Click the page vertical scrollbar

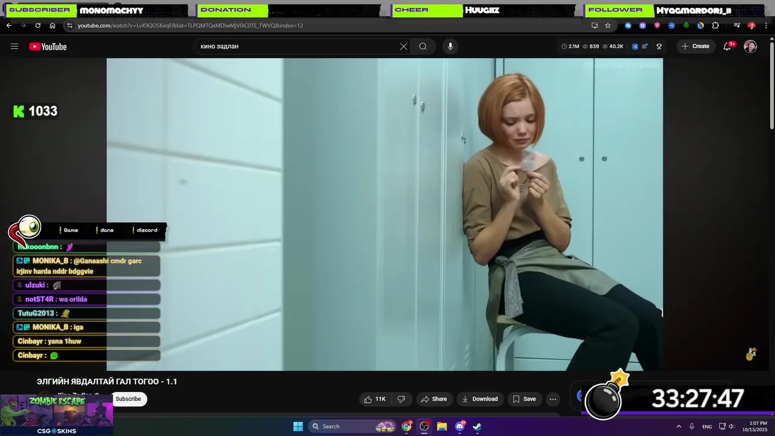click(772, 85)
